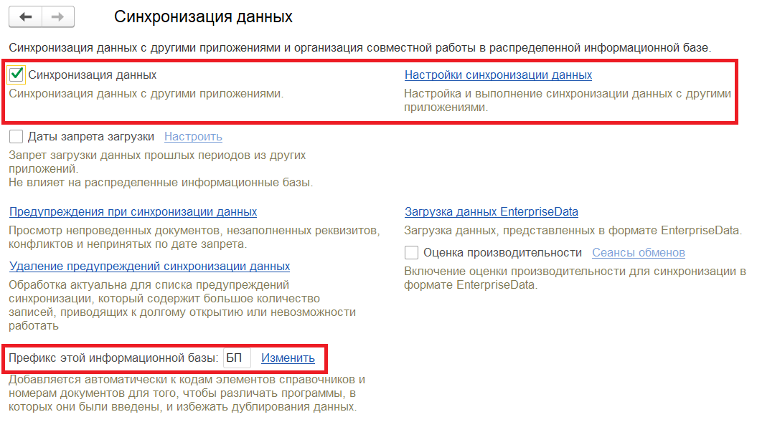Turn on performance evaluation for EnterpriseData sync
The image size is (757, 422).
click(x=411, y=251)
